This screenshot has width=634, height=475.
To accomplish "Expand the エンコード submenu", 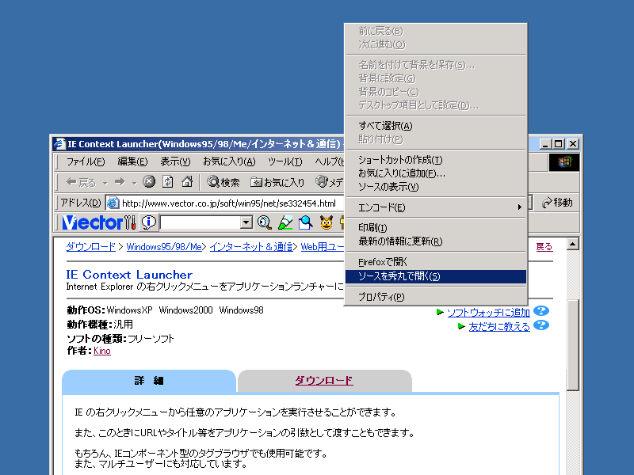I will click(435, 207).
